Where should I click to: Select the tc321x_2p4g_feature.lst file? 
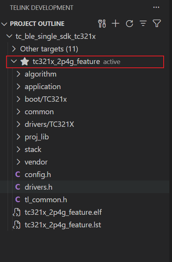pyautogui.click(x=63, y=225)
